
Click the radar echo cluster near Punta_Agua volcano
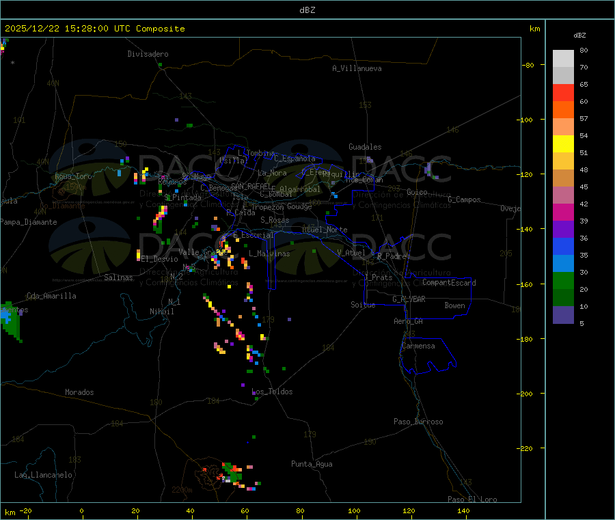232,476
